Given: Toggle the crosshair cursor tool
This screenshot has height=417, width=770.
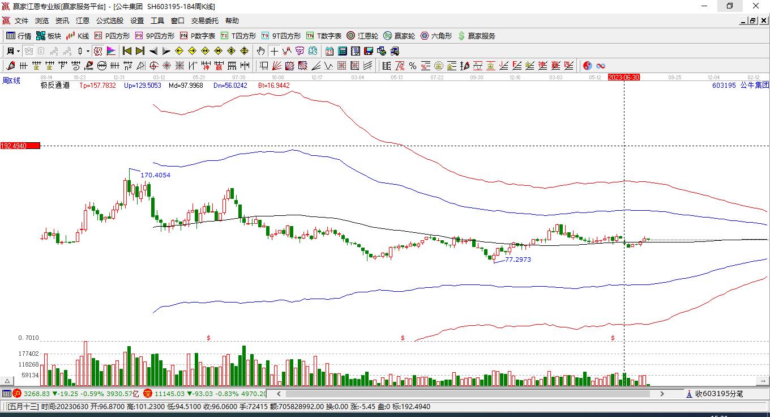Looking at the screenshot, I should pyautogui.click(x=274, y=51).
